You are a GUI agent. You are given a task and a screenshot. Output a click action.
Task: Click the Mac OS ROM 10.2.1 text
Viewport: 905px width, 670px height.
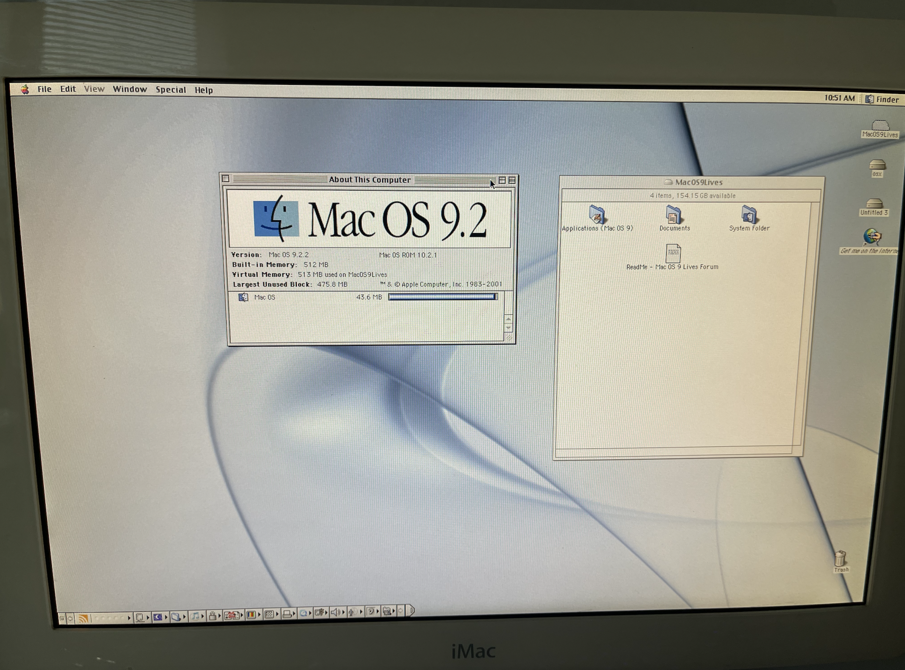pyautogui.click(x=408, y=255)
